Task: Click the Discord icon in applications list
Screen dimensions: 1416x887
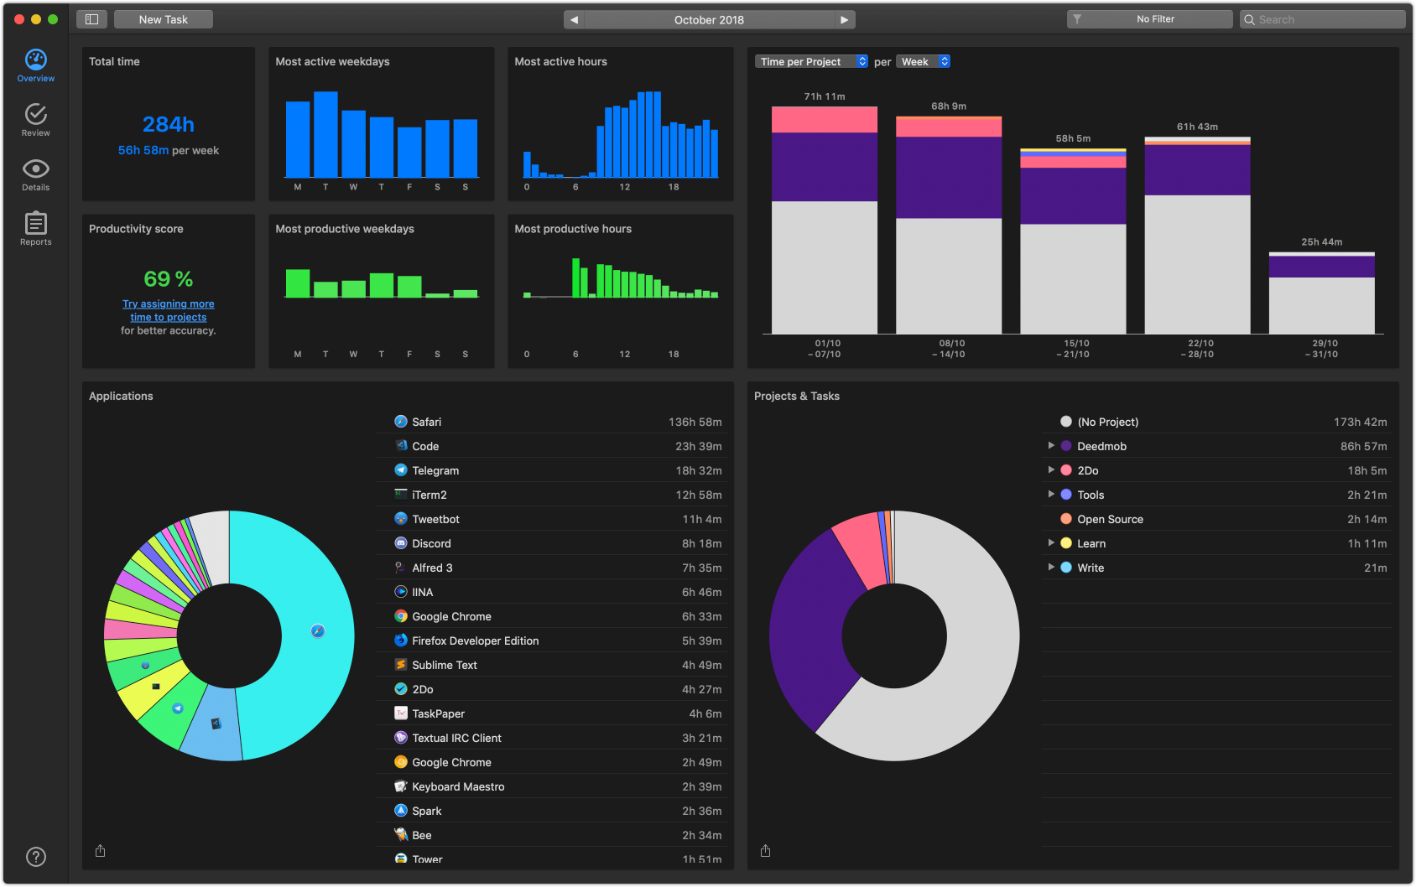Action: (401, 543)
